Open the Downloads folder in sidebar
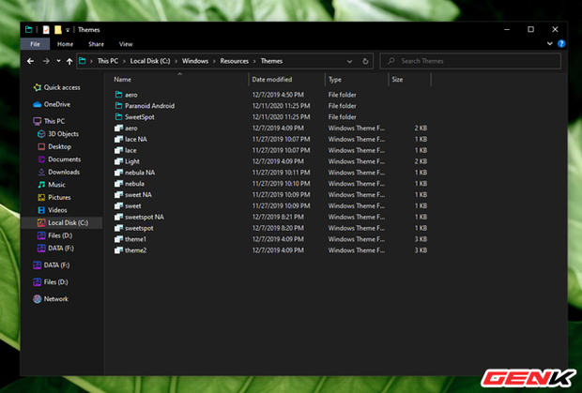 tap(64, 172)
